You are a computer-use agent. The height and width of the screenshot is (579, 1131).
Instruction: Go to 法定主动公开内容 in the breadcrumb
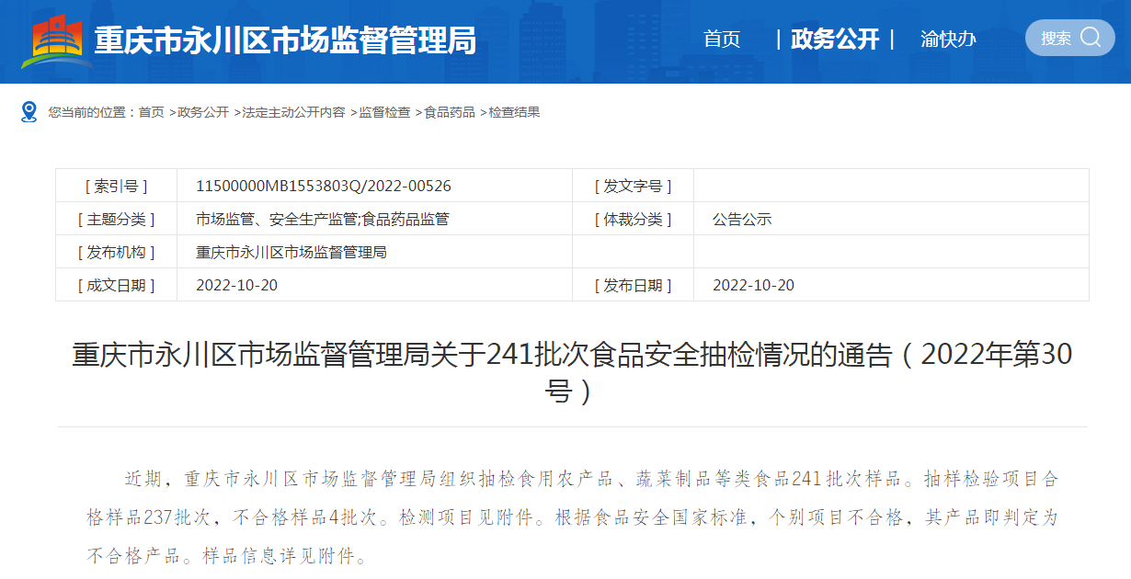293,112
